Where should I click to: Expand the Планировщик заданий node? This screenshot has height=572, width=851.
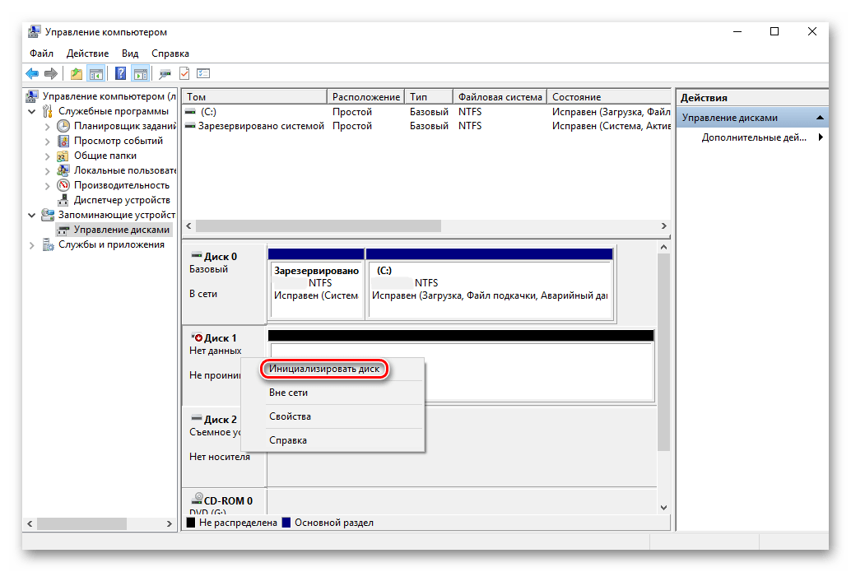pos(47,127)
